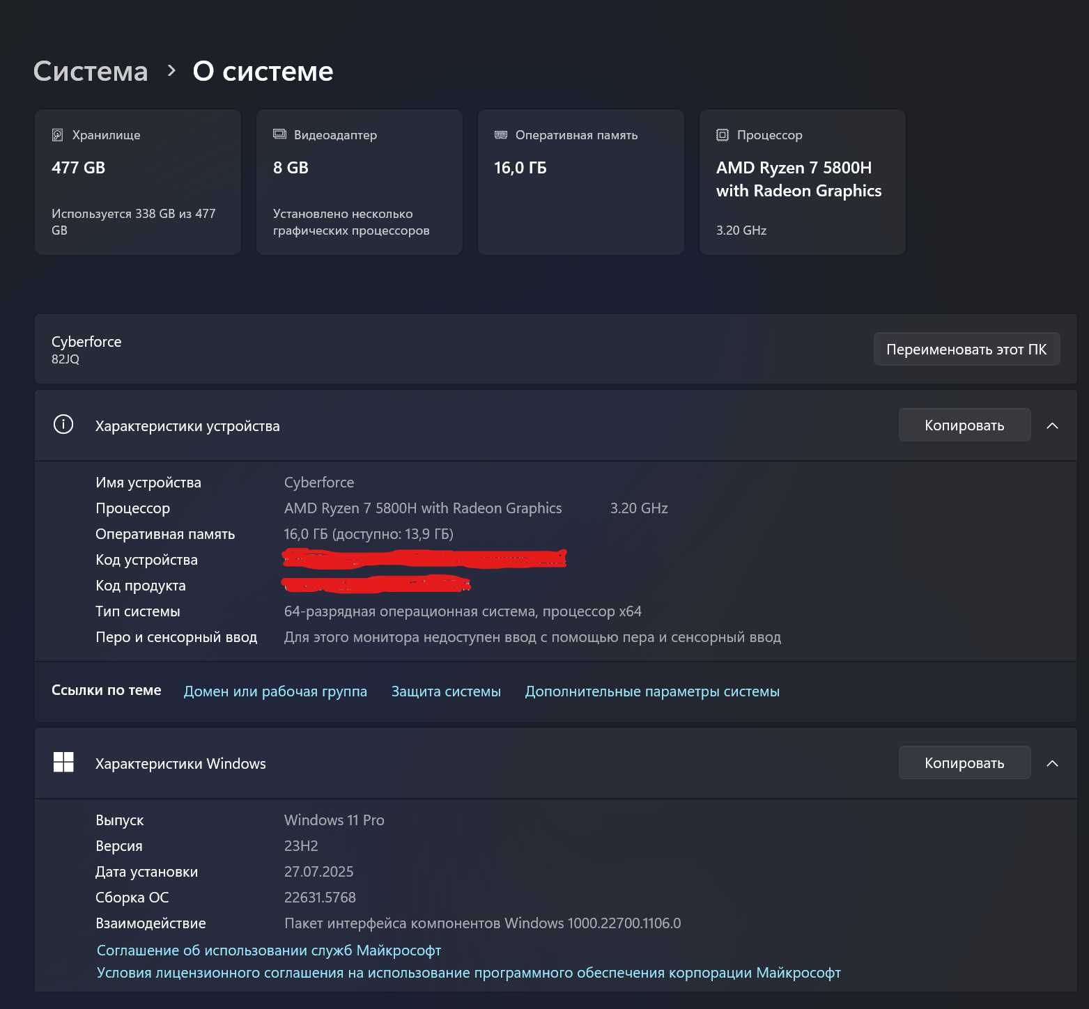Select the Windows feature experience pack text
Viewport: 1089px width, 1009px height.
[483, 923]
